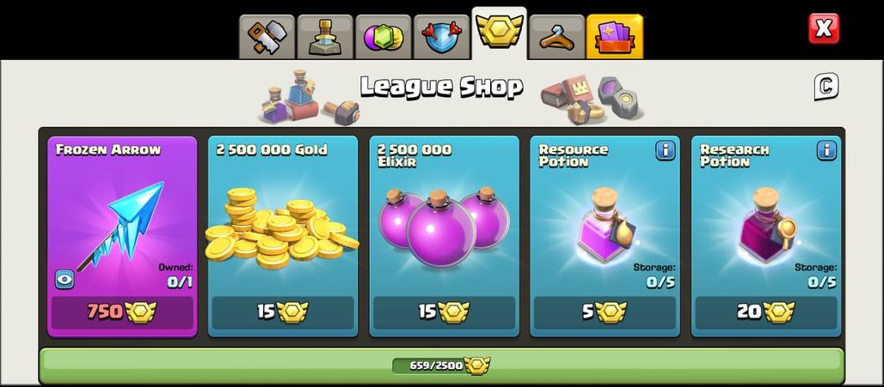Open the clothes hanger skins tab
Screen dimensions: 884x387
[x=557, y=37]
